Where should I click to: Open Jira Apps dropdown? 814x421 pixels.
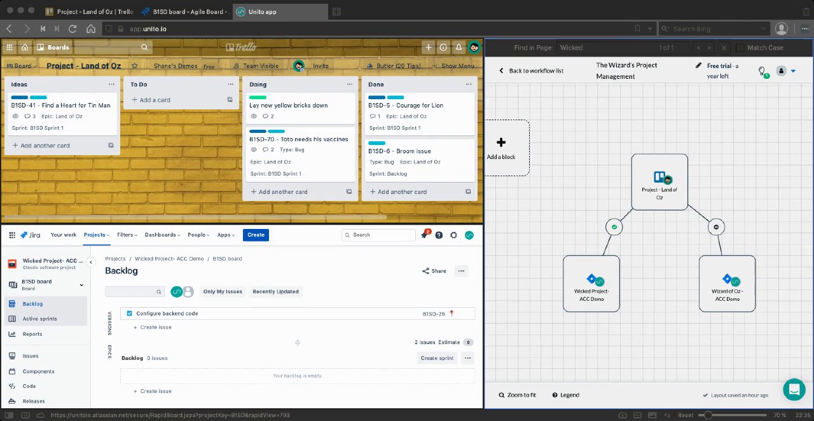(226, 235)
